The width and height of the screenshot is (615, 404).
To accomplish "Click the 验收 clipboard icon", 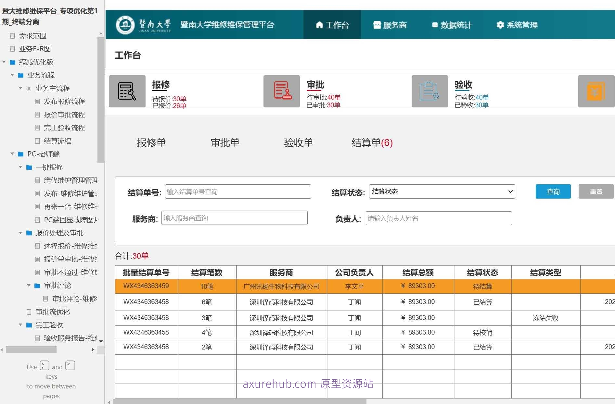I will tap(429, 91).
